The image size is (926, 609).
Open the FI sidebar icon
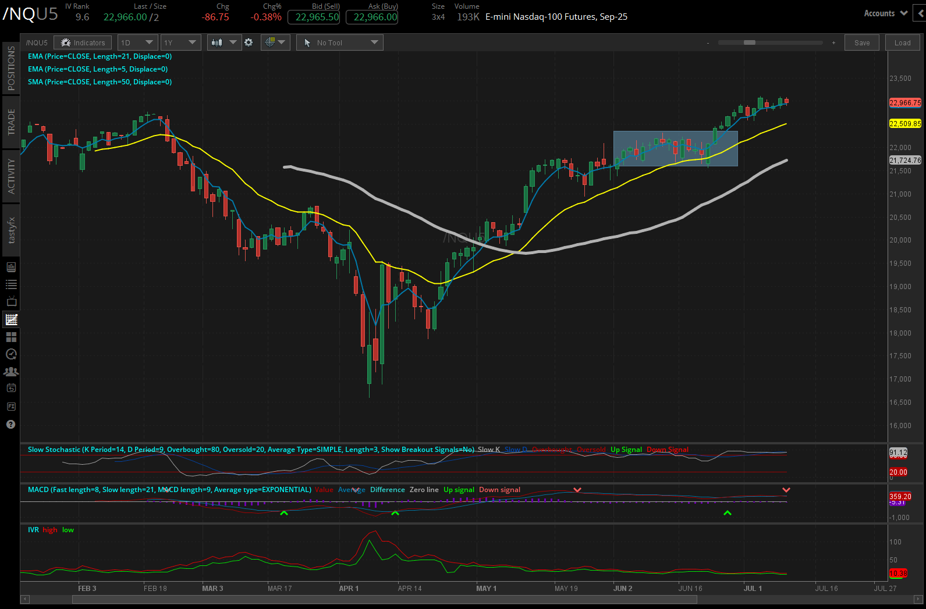click(x=11, y=406)
